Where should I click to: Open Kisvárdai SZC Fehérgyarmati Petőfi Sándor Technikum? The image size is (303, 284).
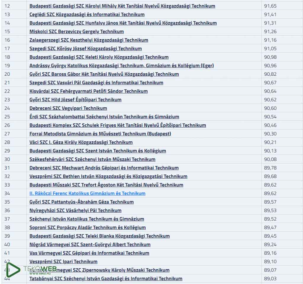pyautogui.click(x=88, y=91)
